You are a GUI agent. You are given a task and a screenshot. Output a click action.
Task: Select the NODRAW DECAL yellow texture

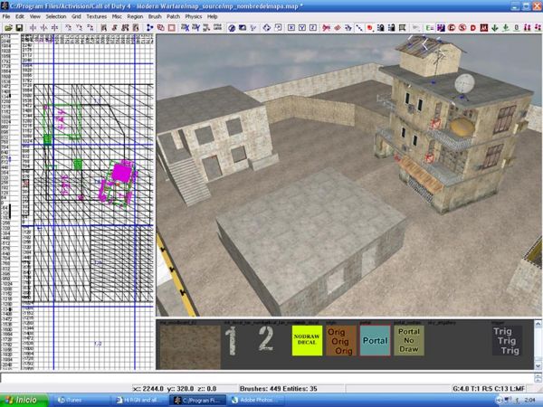pos(307,341)
